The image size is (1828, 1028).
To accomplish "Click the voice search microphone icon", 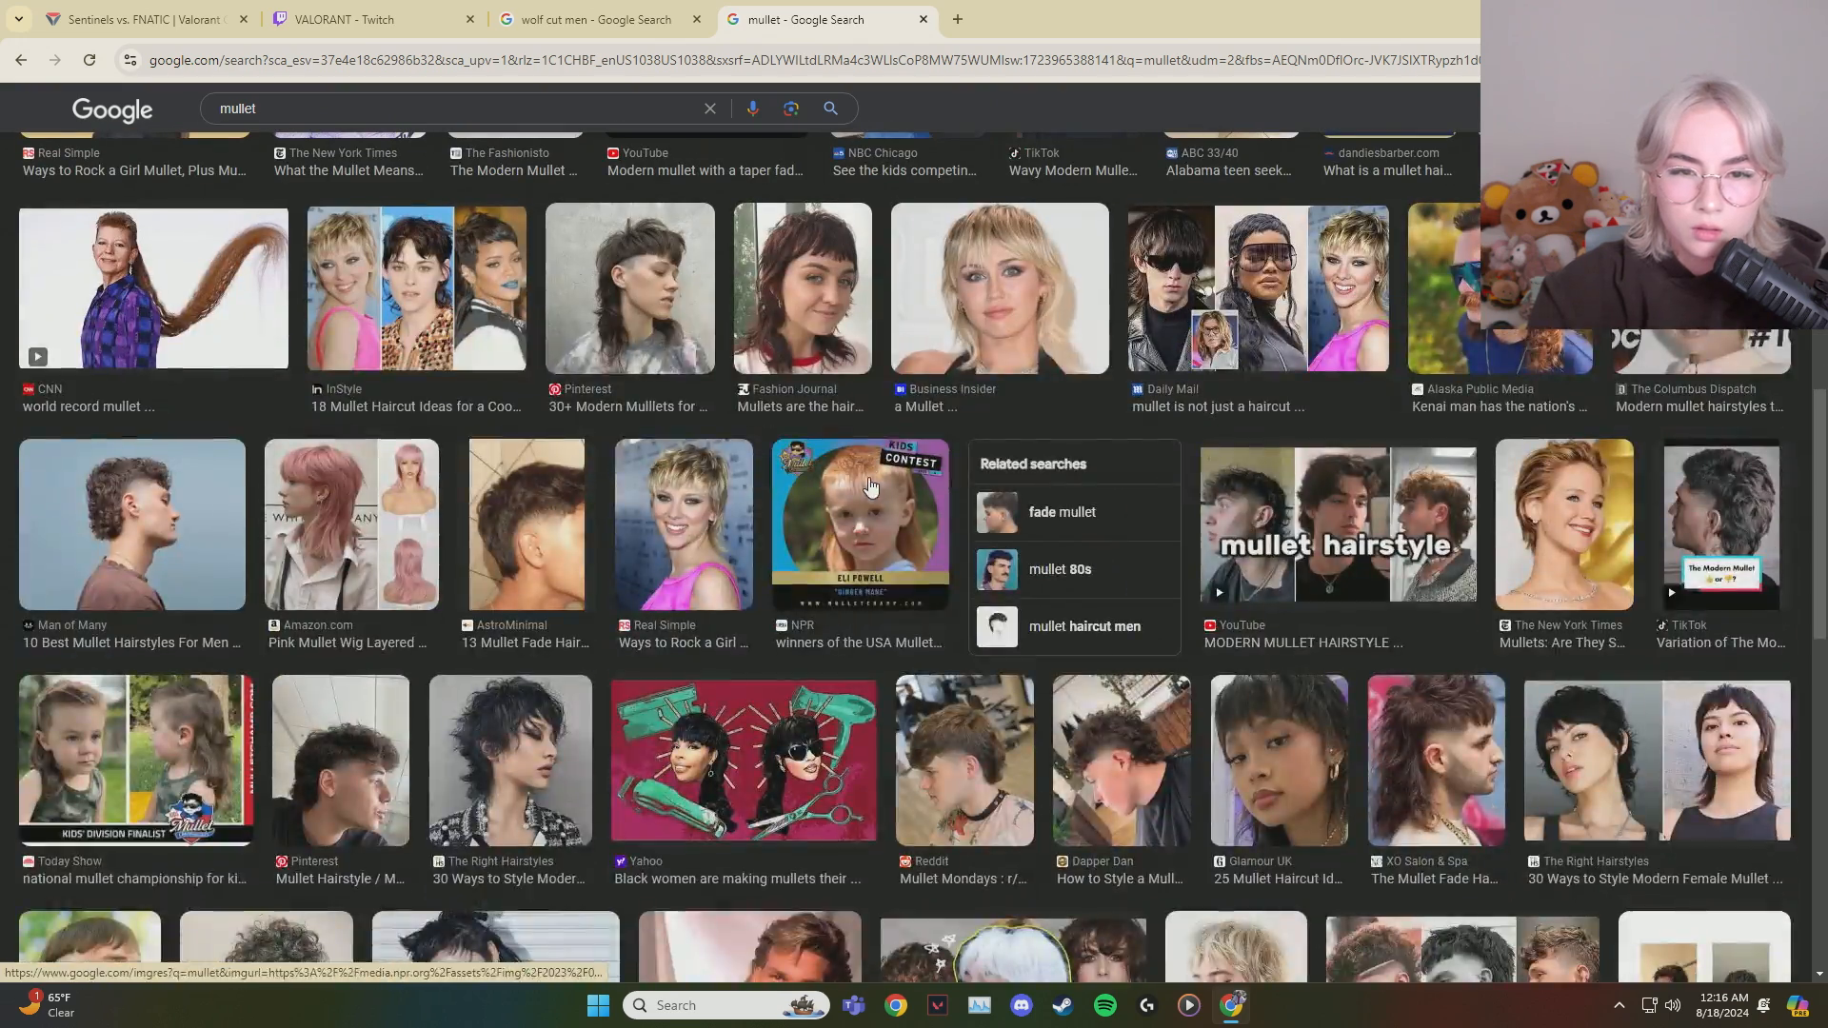I will point(752,109).
